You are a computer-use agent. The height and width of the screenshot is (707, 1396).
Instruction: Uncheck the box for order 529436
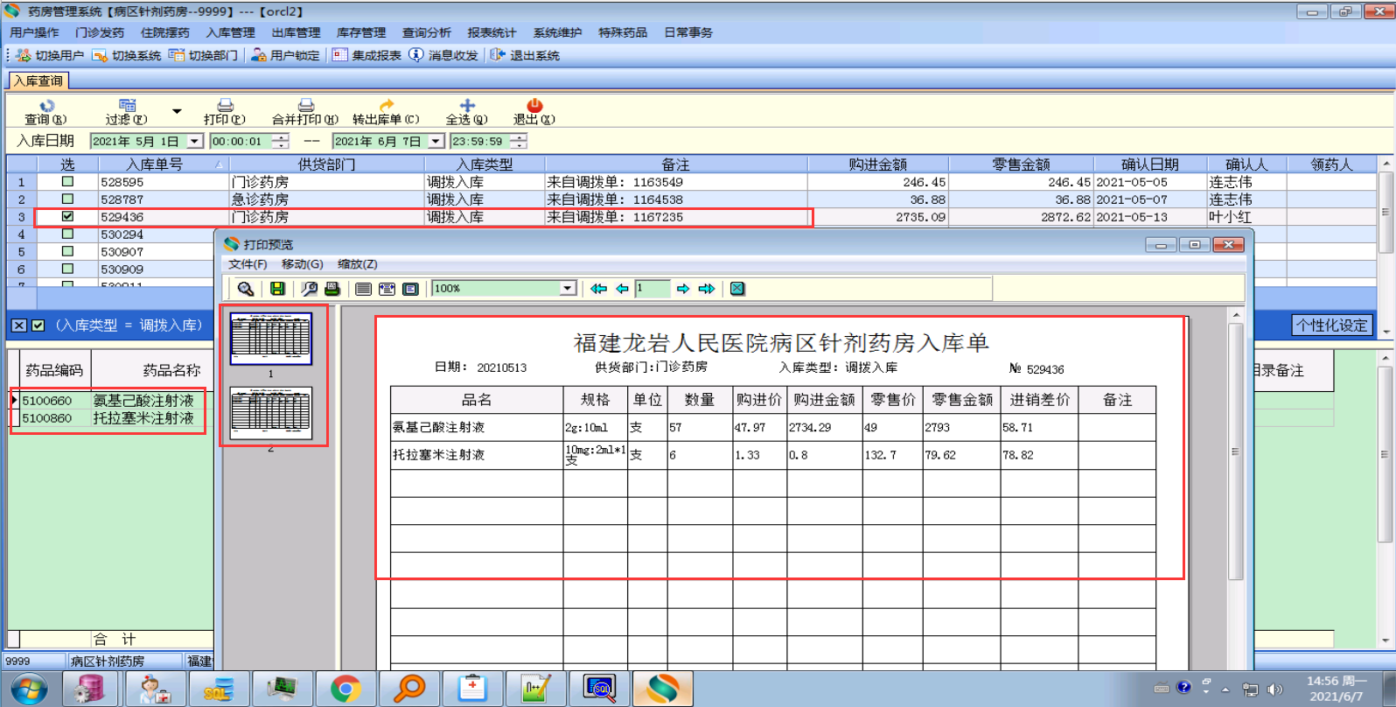tap(67, 217)
